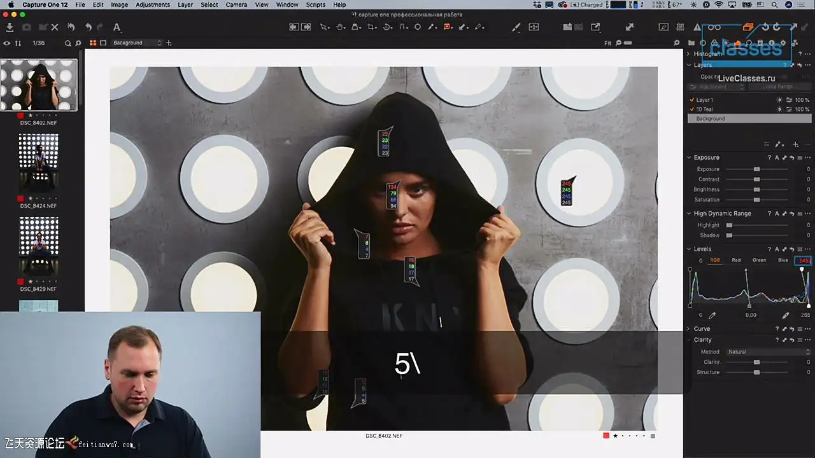The width and height of the screenshot is (815, 458).
Task: Open the Adjustments menu
Action: (x=153, y=4)
